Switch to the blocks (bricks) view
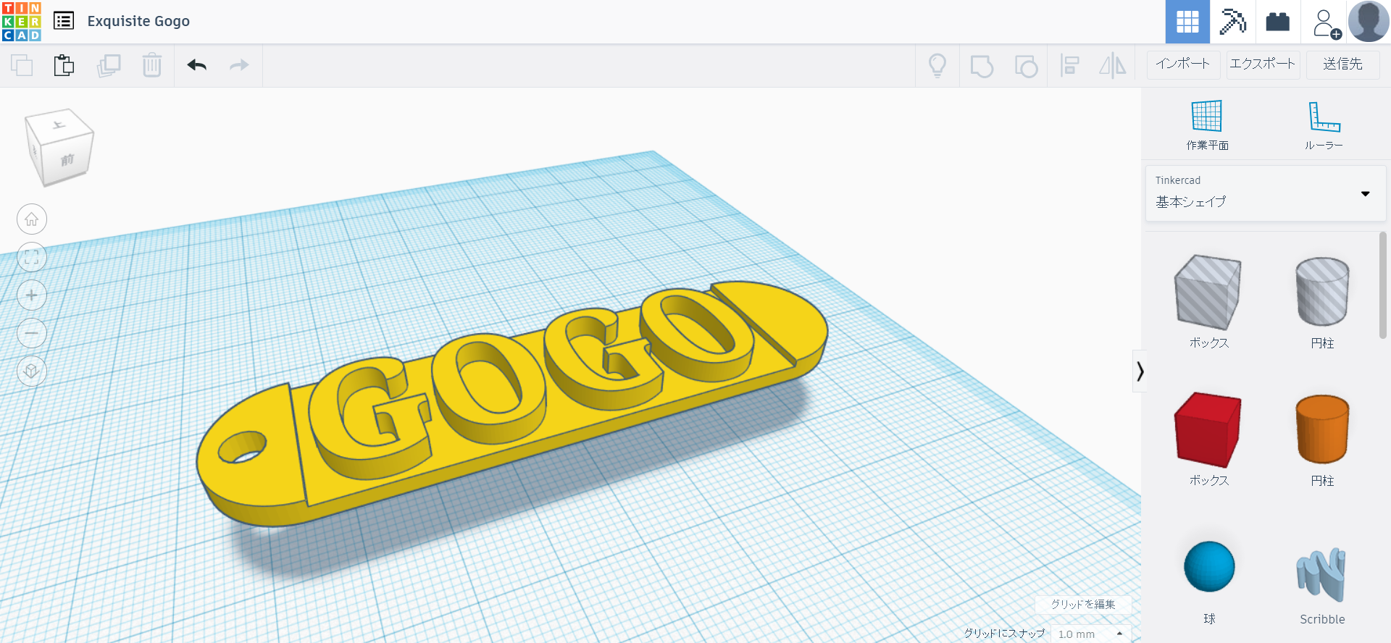The height and width of the screenshot is (643, 1391). (1277, 22)
